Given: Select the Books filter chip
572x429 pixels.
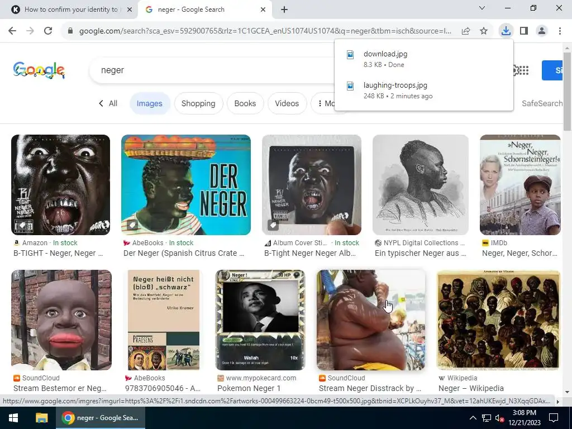Looking at the screenshot, I should (x=245, y=103).
